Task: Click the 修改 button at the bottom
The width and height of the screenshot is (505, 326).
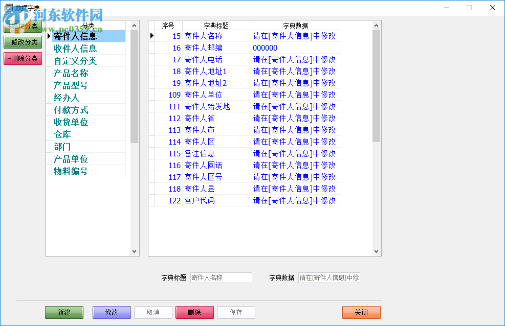Action: [111, 312]
